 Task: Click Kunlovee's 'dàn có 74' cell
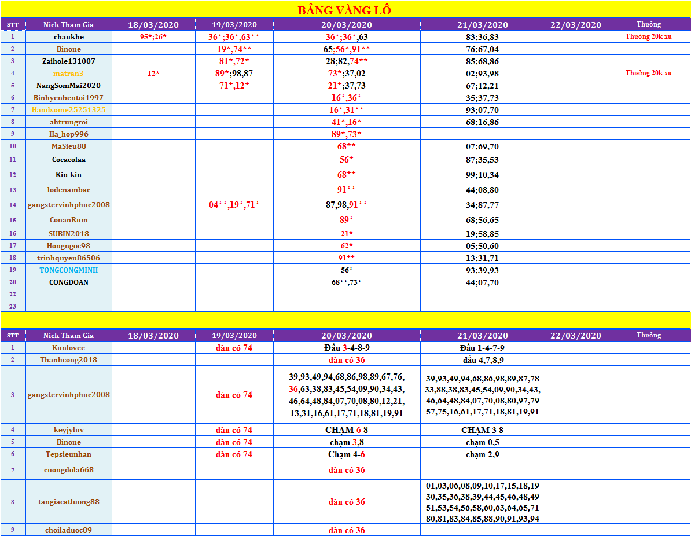(x=234, y=348)
